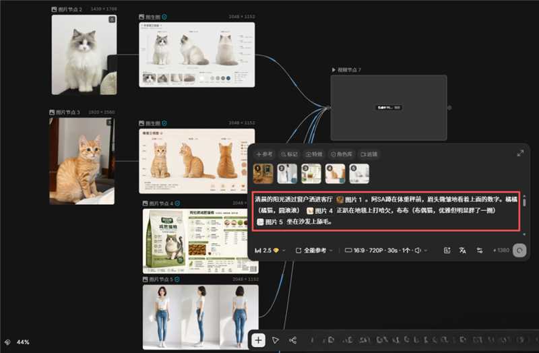
Task: Open the 2.5 model version dropdown
Action: pyautogui.click(x=270, y=251)
